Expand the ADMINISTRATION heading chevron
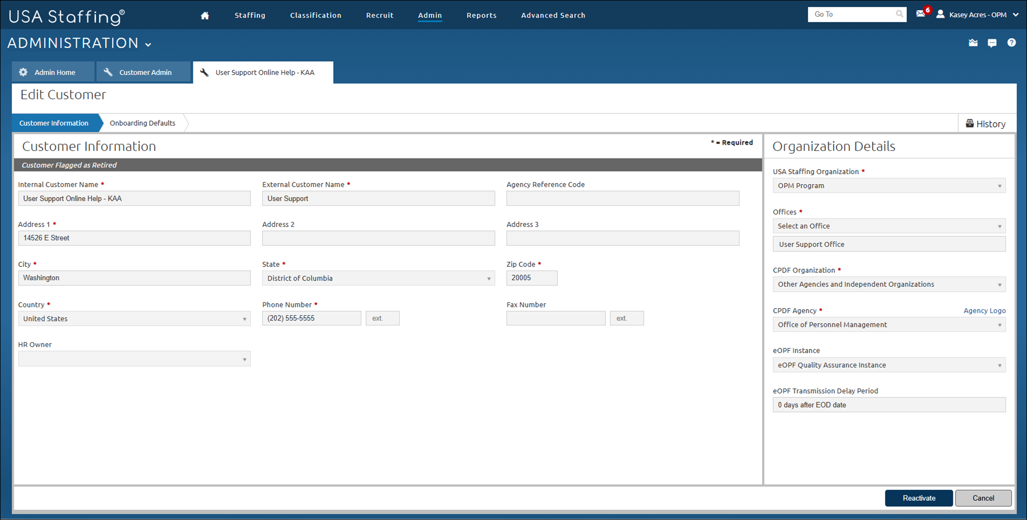Image resolution: width=1027 pixels, height=520 pixels. point(148,45)
